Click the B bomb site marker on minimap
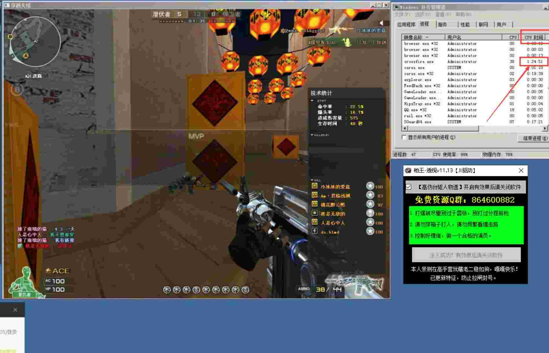 point(10,36)
